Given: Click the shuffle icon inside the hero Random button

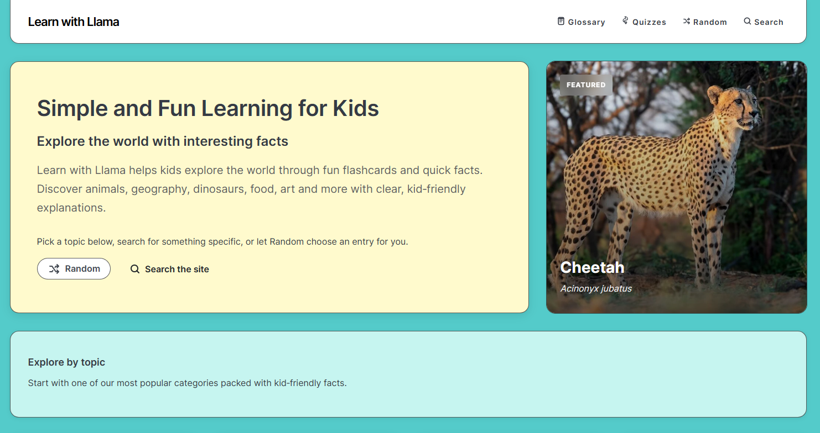Looking at the screenshot, I should [54, 269].
